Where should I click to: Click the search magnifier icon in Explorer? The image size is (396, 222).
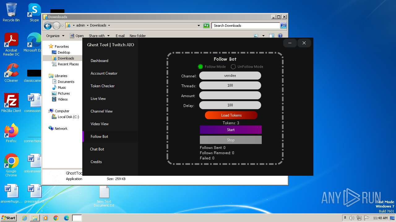point(283,26)
